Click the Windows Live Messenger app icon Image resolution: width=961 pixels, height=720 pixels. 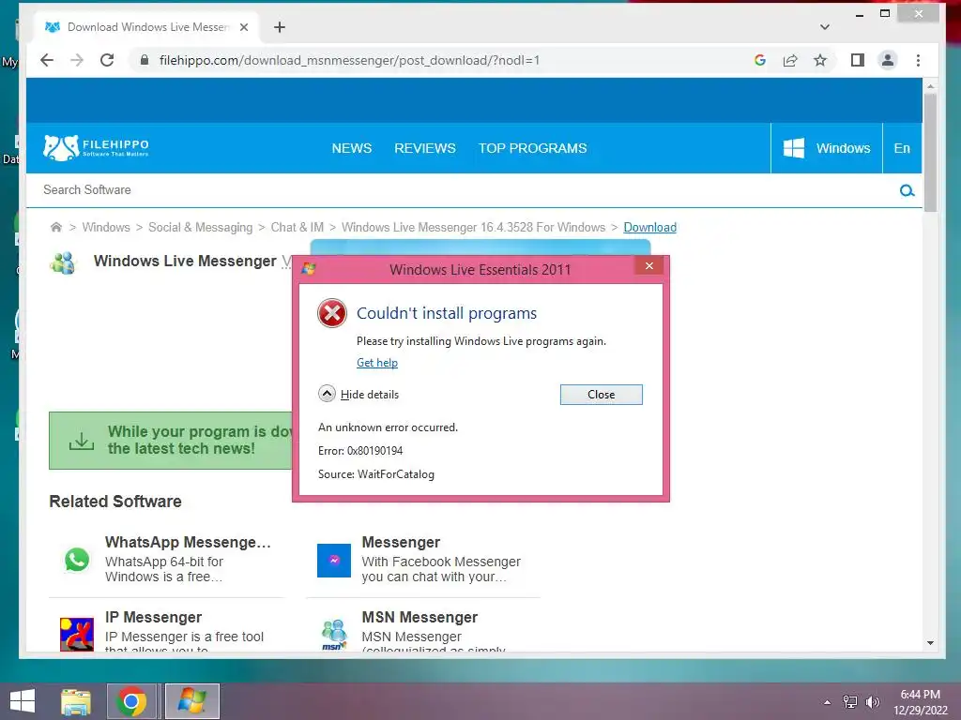[x=63, y=262]
